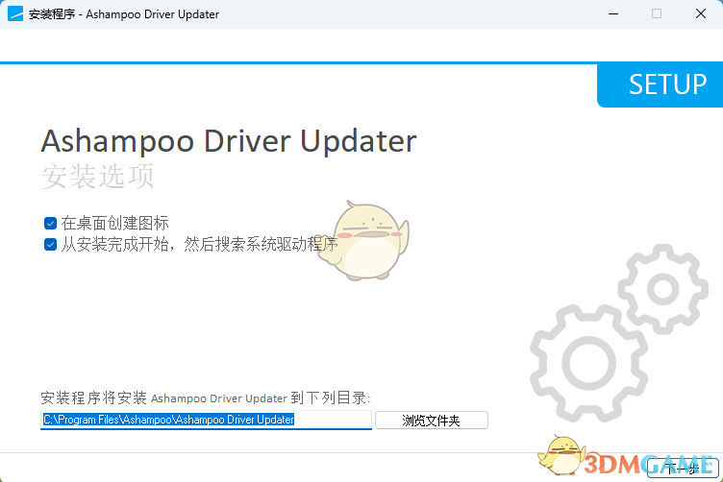
Task: Proceed with the 下一步 button
Action: (x=683, y=468)
